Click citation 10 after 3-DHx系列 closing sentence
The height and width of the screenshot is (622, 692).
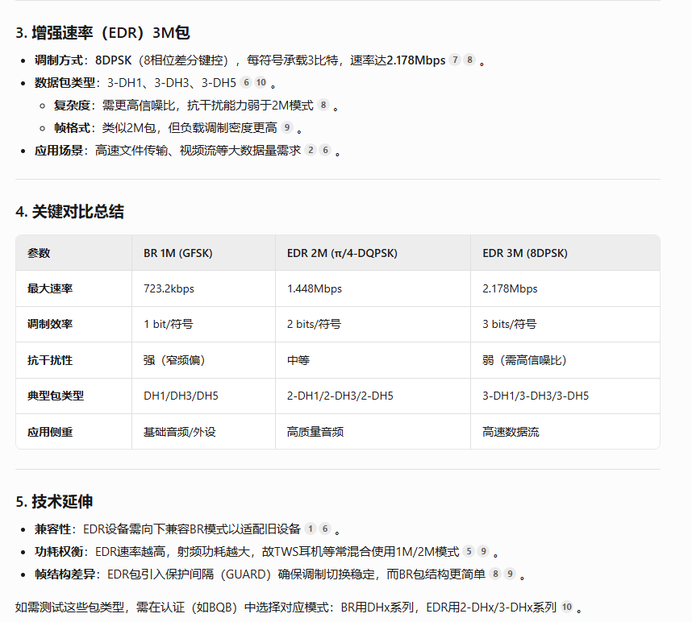pyautogui.click(x=567, y=607)
